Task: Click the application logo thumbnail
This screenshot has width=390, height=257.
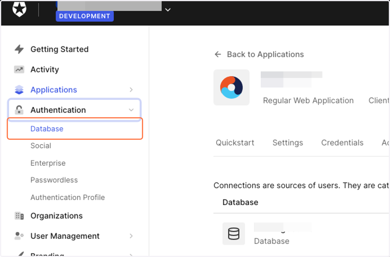Action: (231, 87)
